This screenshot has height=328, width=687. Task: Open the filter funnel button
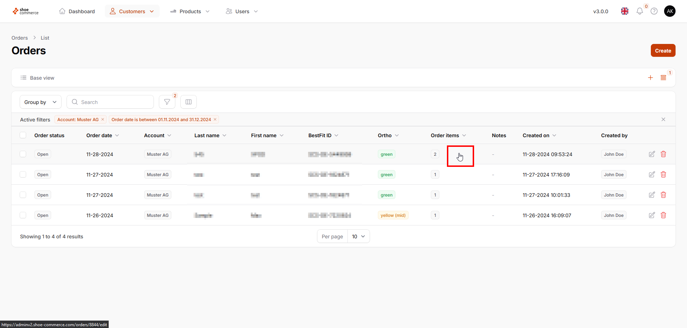tap(167, 102)
